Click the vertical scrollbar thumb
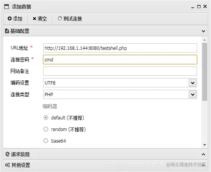 [204, 72]
